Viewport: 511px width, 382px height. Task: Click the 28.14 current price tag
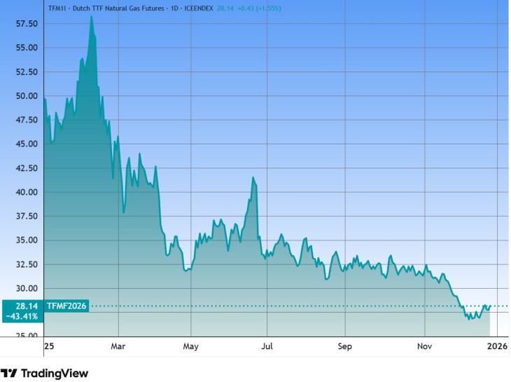point(27,306)
